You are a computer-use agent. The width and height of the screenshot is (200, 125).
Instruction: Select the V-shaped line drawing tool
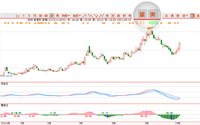point(96,16)
